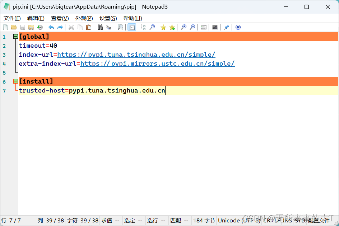Screen dimensions: 339x226
Task: Click the CR+LF line ending field
Action: pyautogui.click(x=272, y=221)
